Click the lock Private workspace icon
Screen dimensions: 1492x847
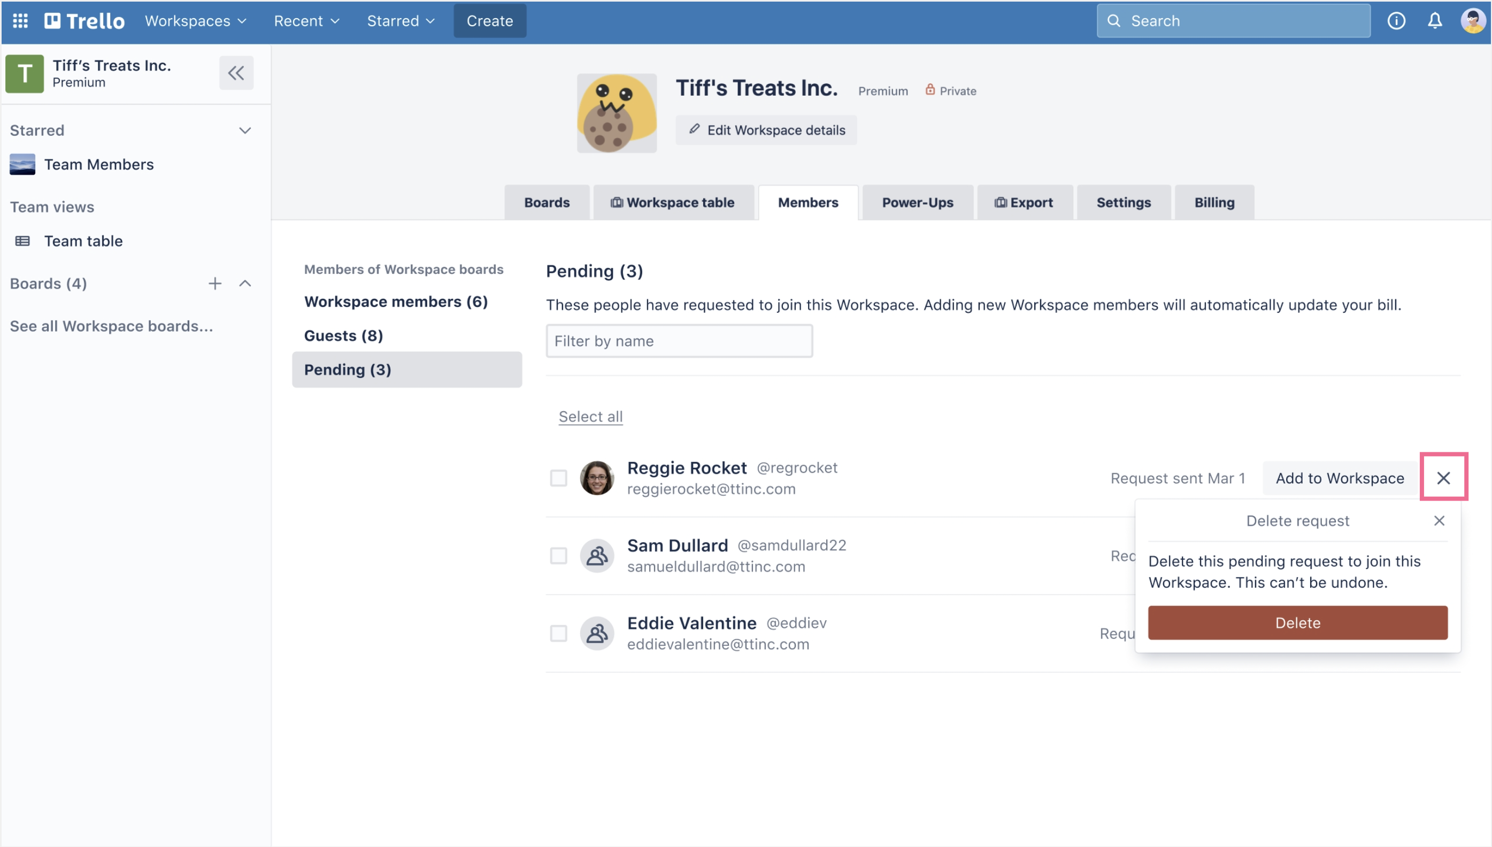pyautogui.click(x=929, y=90)
